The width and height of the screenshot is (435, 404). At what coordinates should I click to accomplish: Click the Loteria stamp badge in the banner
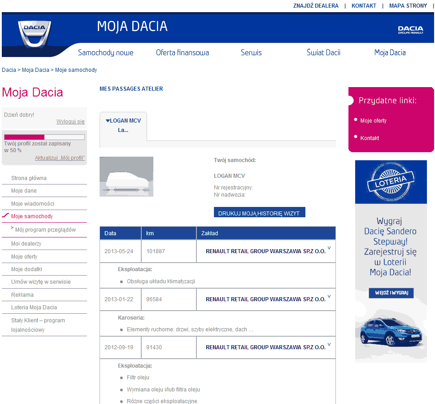pyautogui.click(x=391, y=181)
